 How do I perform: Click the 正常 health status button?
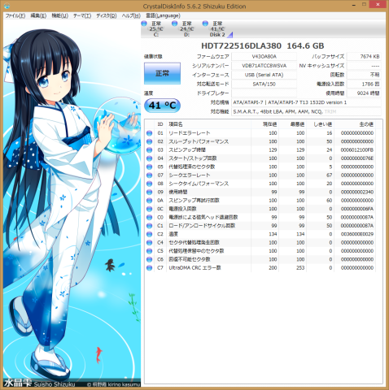point(162,73)
